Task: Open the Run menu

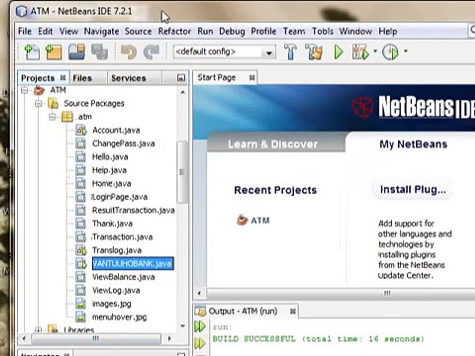Action: click(x=205, y=31)
